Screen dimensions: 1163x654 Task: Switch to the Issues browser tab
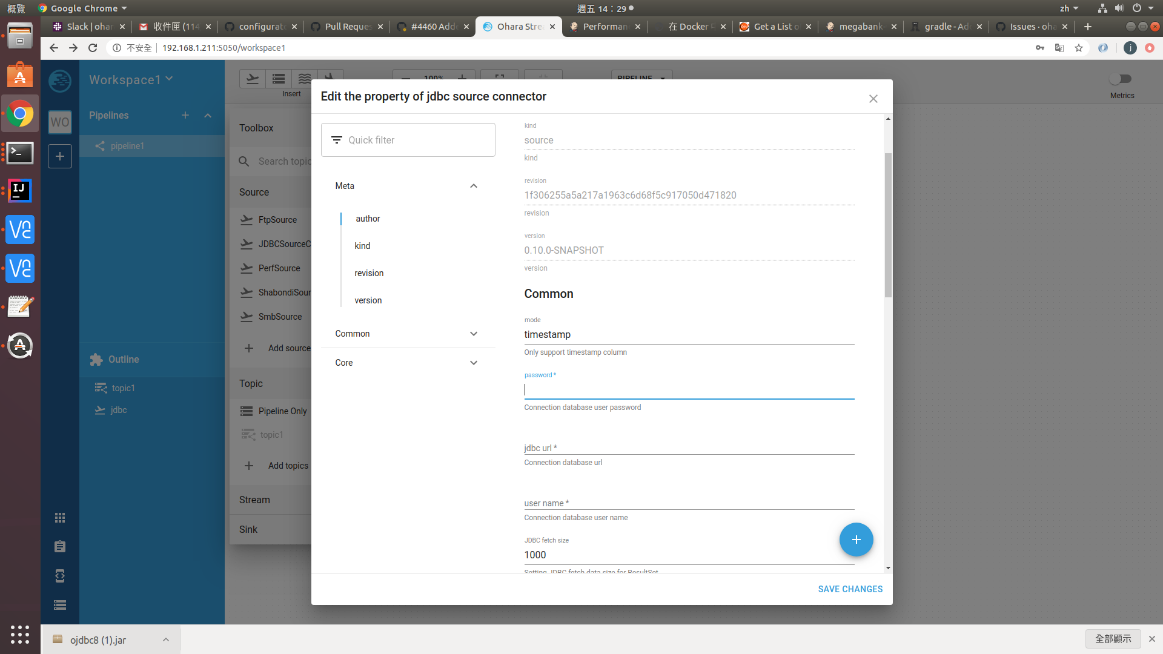pyautogui.click(x=1032, y=27)
